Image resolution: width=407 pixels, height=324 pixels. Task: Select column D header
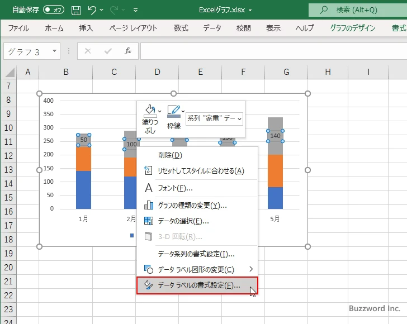157,72
